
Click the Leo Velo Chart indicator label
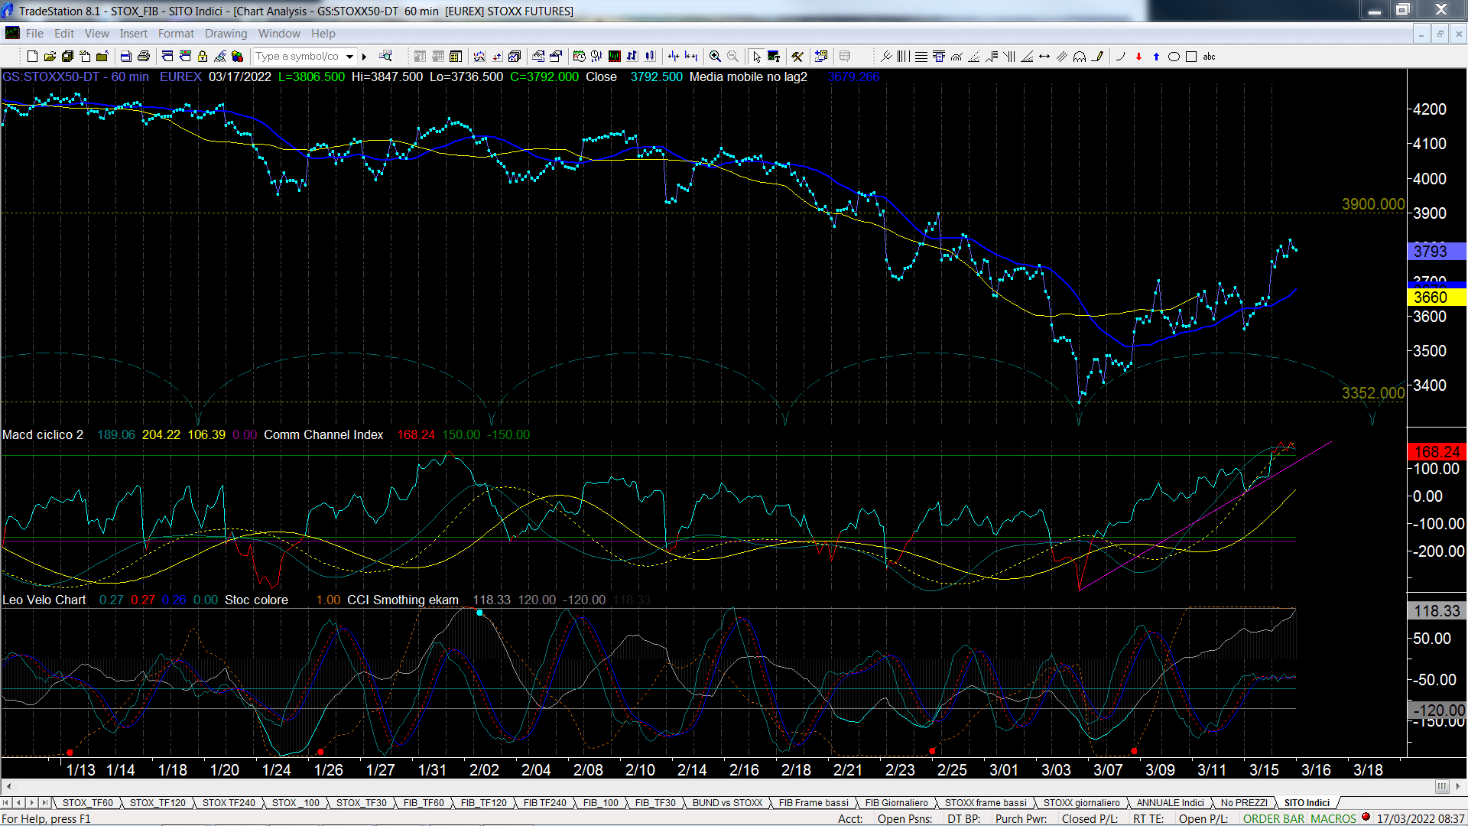click(44, 600)
